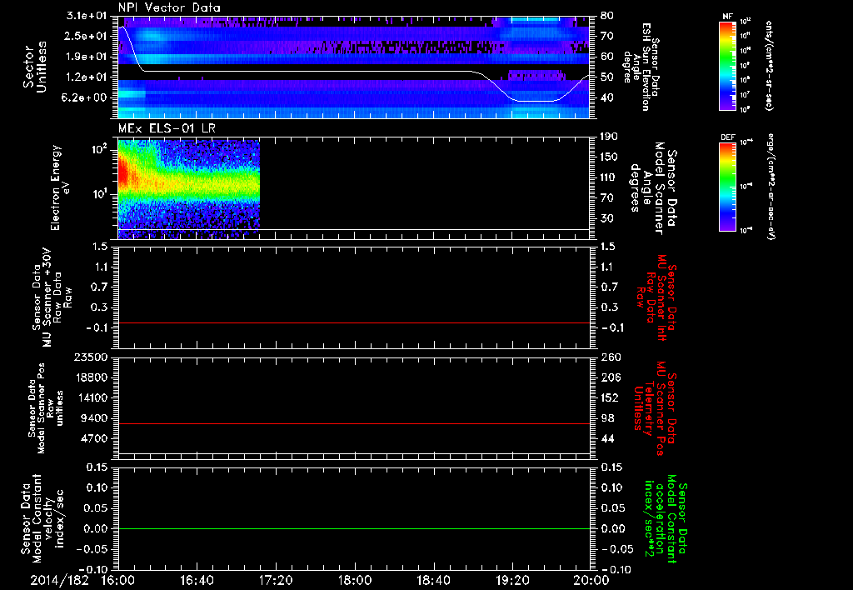853x590 pixels.
Task: Click the "44" telemetry tick label
Action: [x=607, y=438]
